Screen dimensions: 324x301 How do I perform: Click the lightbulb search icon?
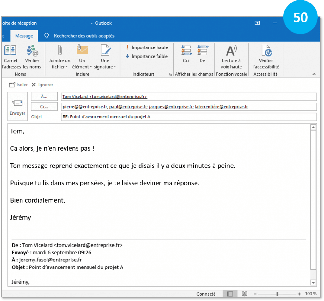[x=47, y=36]
